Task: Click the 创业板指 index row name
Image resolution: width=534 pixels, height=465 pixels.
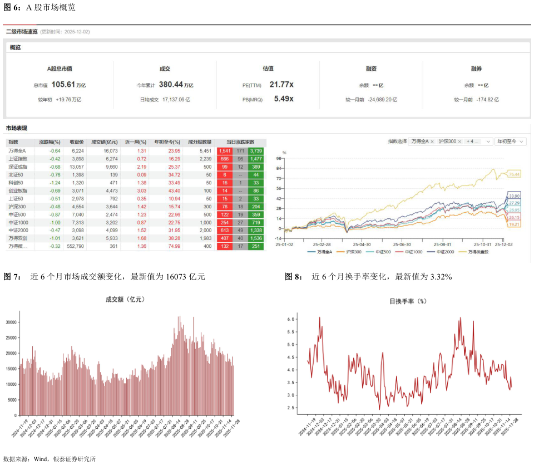Action: click(18, 190)
